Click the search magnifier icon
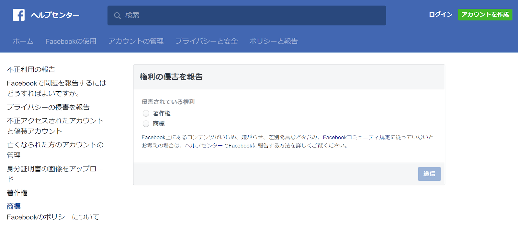Viewport: 518px width, 228px height. point(117,16)
